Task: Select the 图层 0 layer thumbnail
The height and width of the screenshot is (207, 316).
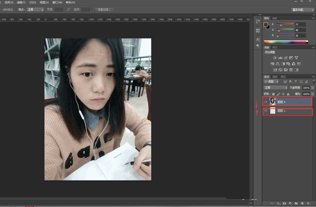Action: click(272, 101)
